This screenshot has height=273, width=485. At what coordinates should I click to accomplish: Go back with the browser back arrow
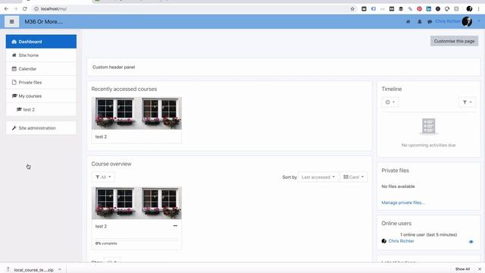7,8
